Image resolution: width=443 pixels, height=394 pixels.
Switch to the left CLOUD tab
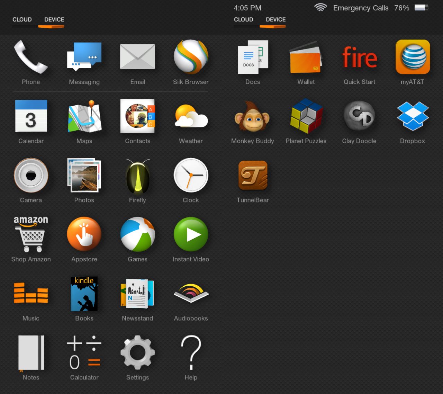tap(22, 20)
